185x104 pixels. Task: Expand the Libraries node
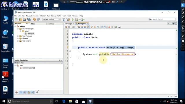tap(18, 38)
